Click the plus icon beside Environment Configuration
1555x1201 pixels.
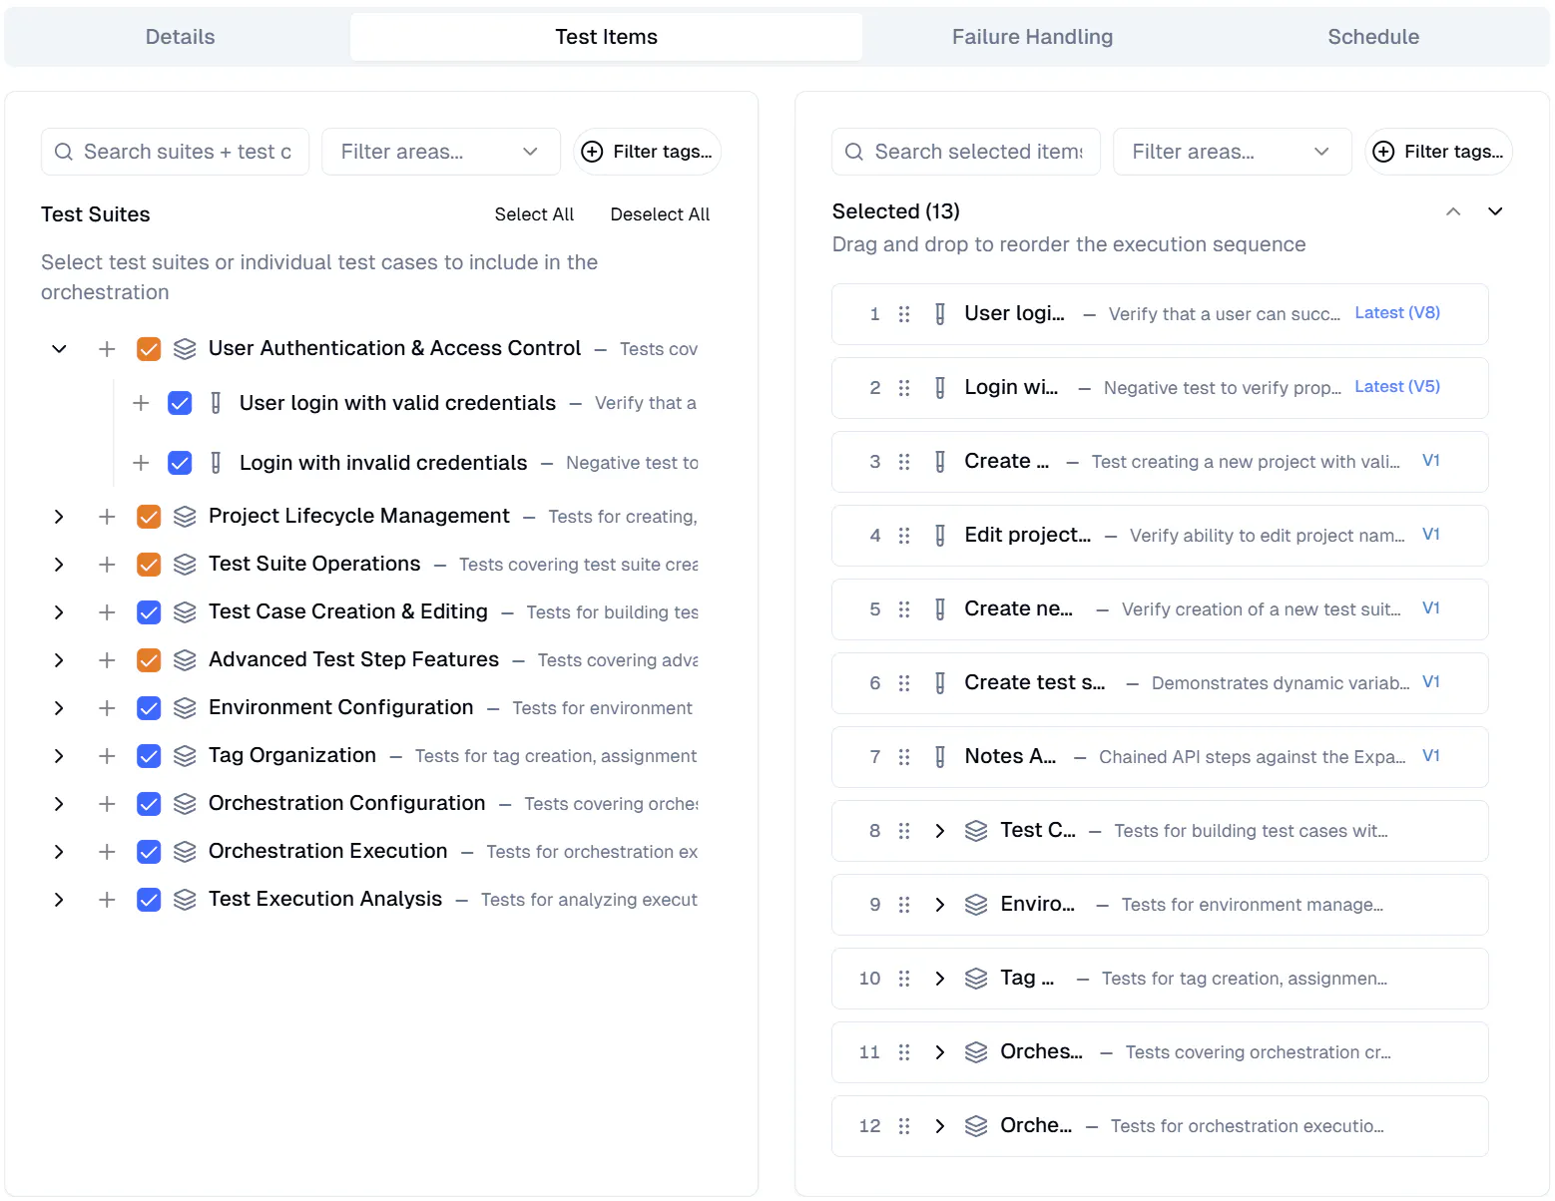pos(107,708)
